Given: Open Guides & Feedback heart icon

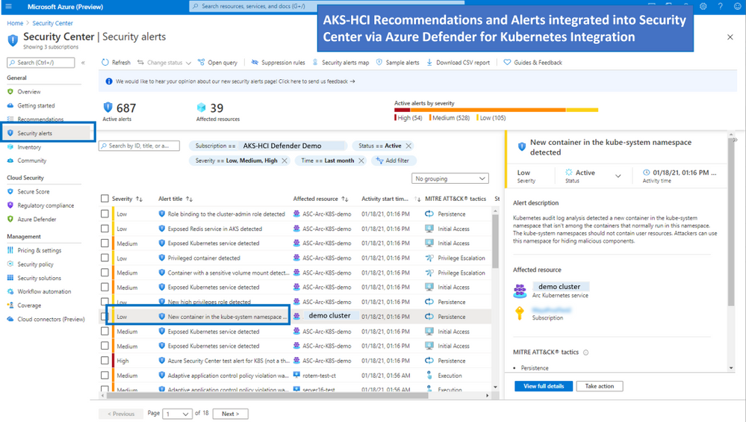Looking at the screenshot, I should [x=507, y=62].
